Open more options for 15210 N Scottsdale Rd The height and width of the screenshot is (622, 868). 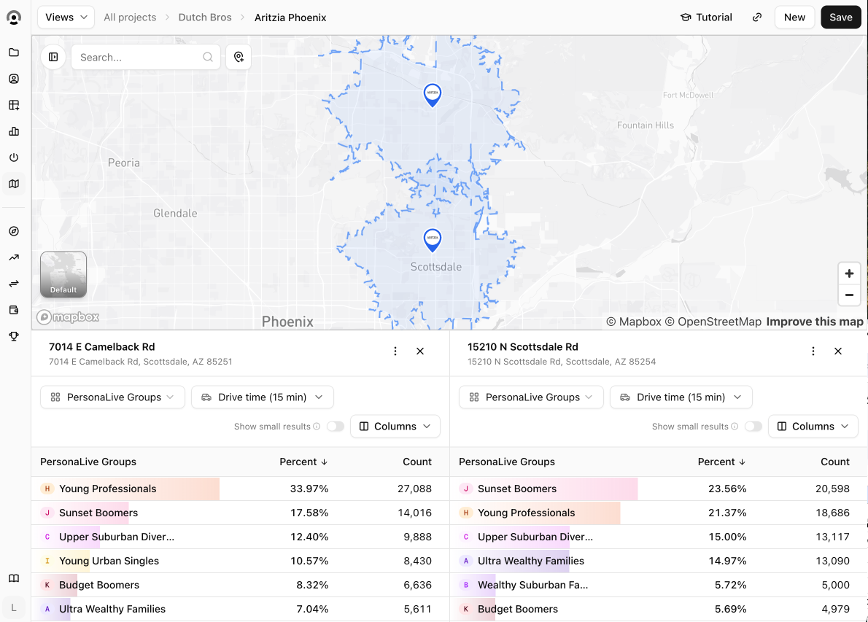(813, 351)
